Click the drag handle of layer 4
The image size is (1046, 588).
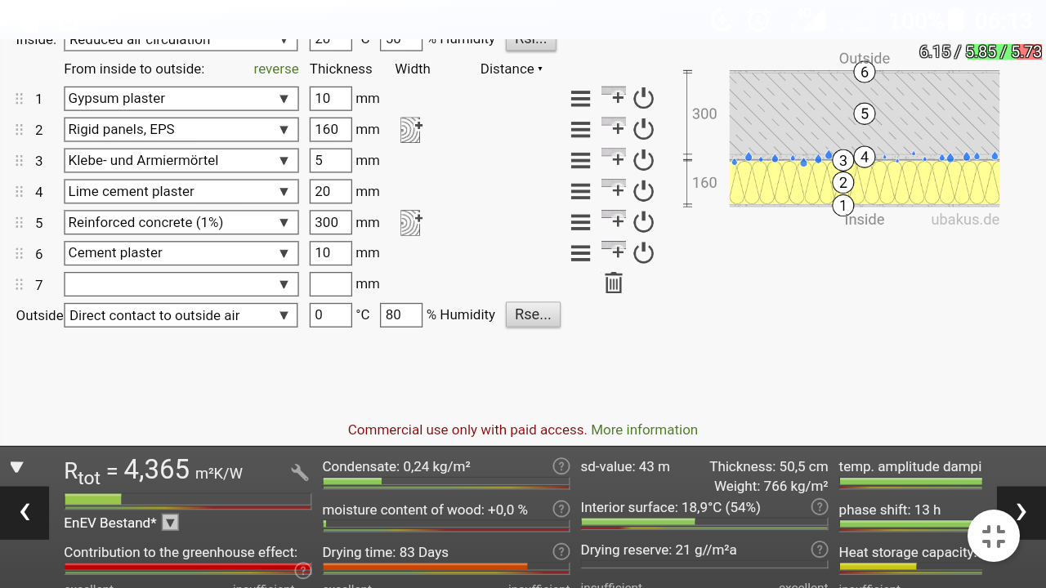point(20,192)
